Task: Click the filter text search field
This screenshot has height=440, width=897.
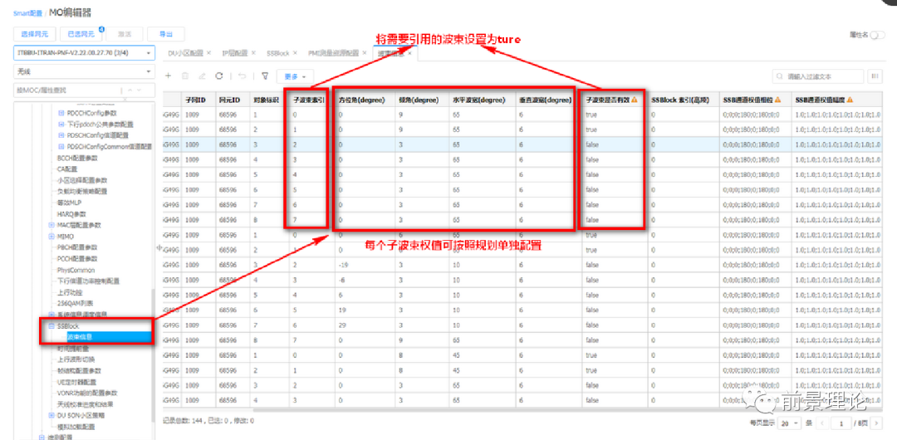Action: [818, 76]
